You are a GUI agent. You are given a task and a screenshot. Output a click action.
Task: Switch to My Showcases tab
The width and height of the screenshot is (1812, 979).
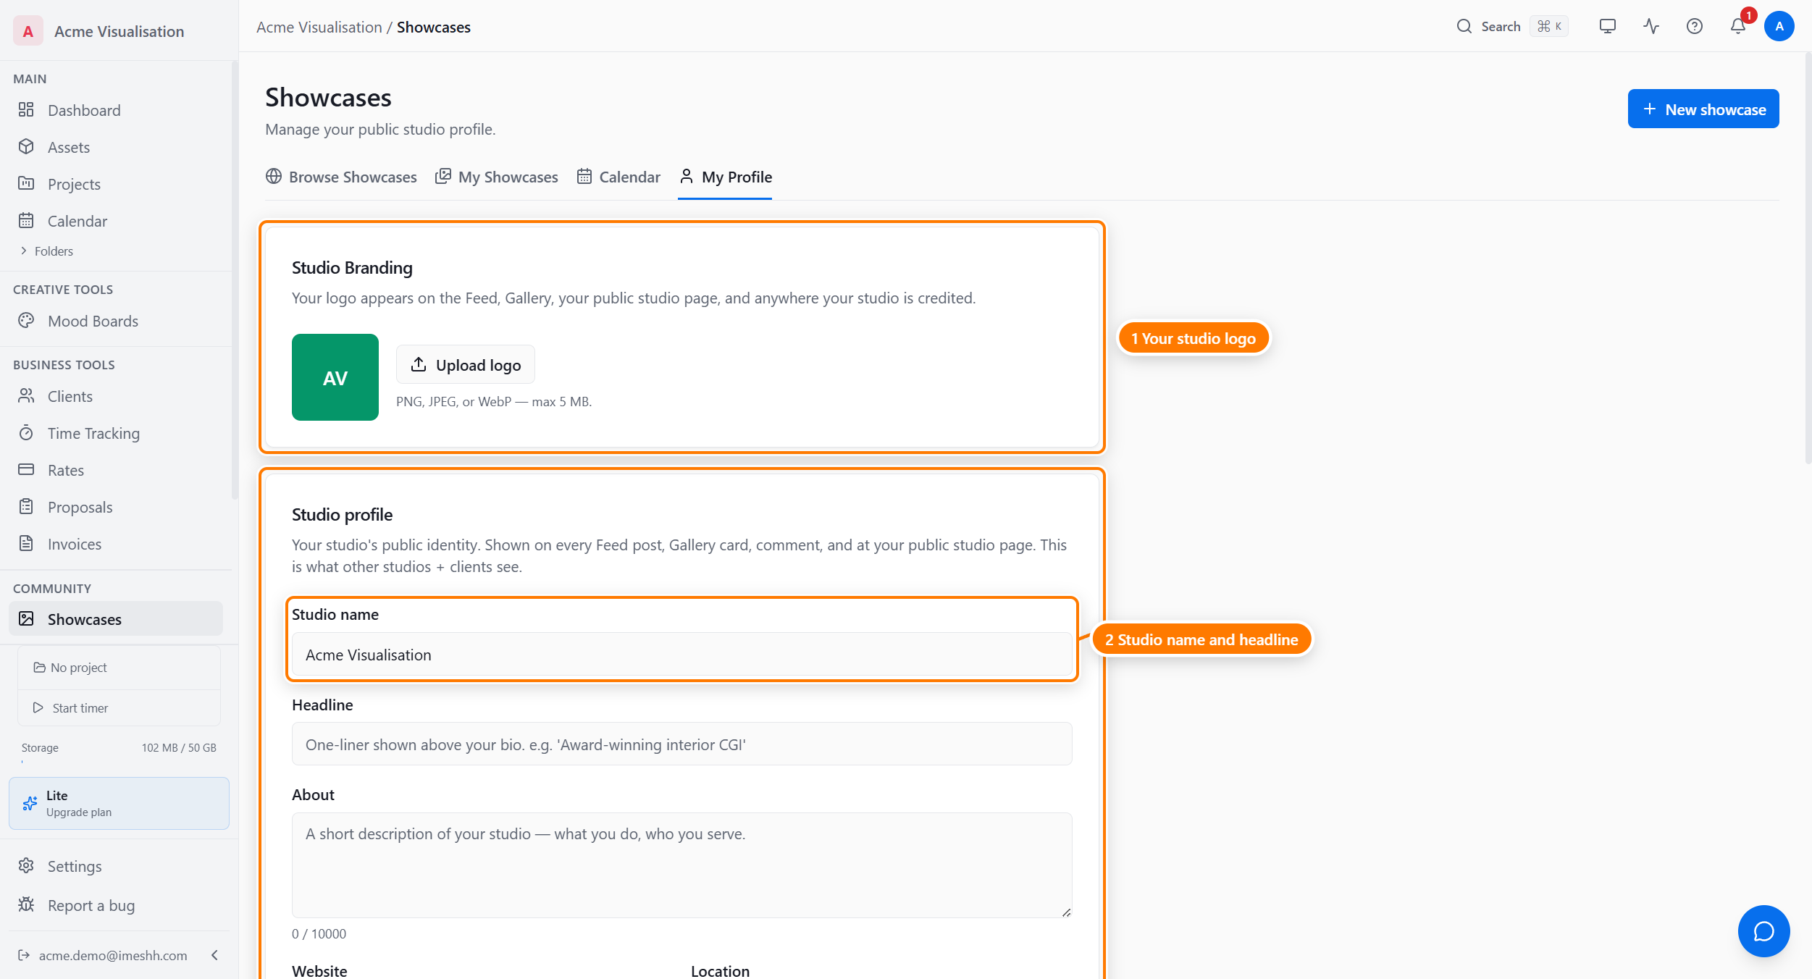(x=497, y=177)
